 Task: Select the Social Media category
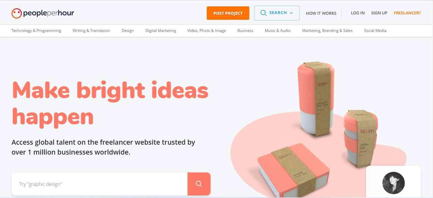pos(375,31)
